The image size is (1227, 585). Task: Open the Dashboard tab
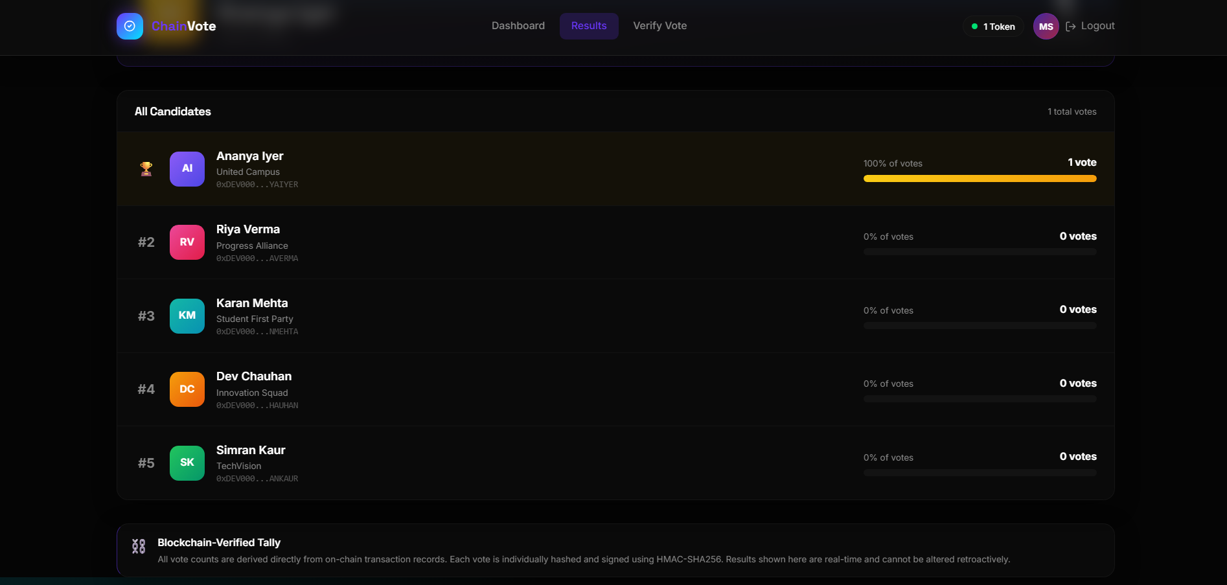point(518,26)
